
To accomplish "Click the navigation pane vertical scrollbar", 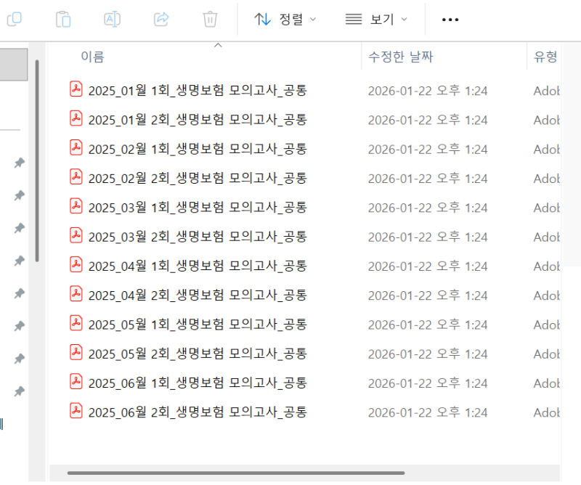I will point(37,160).
